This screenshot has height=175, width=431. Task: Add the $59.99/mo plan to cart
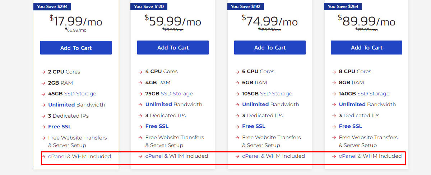pos(173,47)
